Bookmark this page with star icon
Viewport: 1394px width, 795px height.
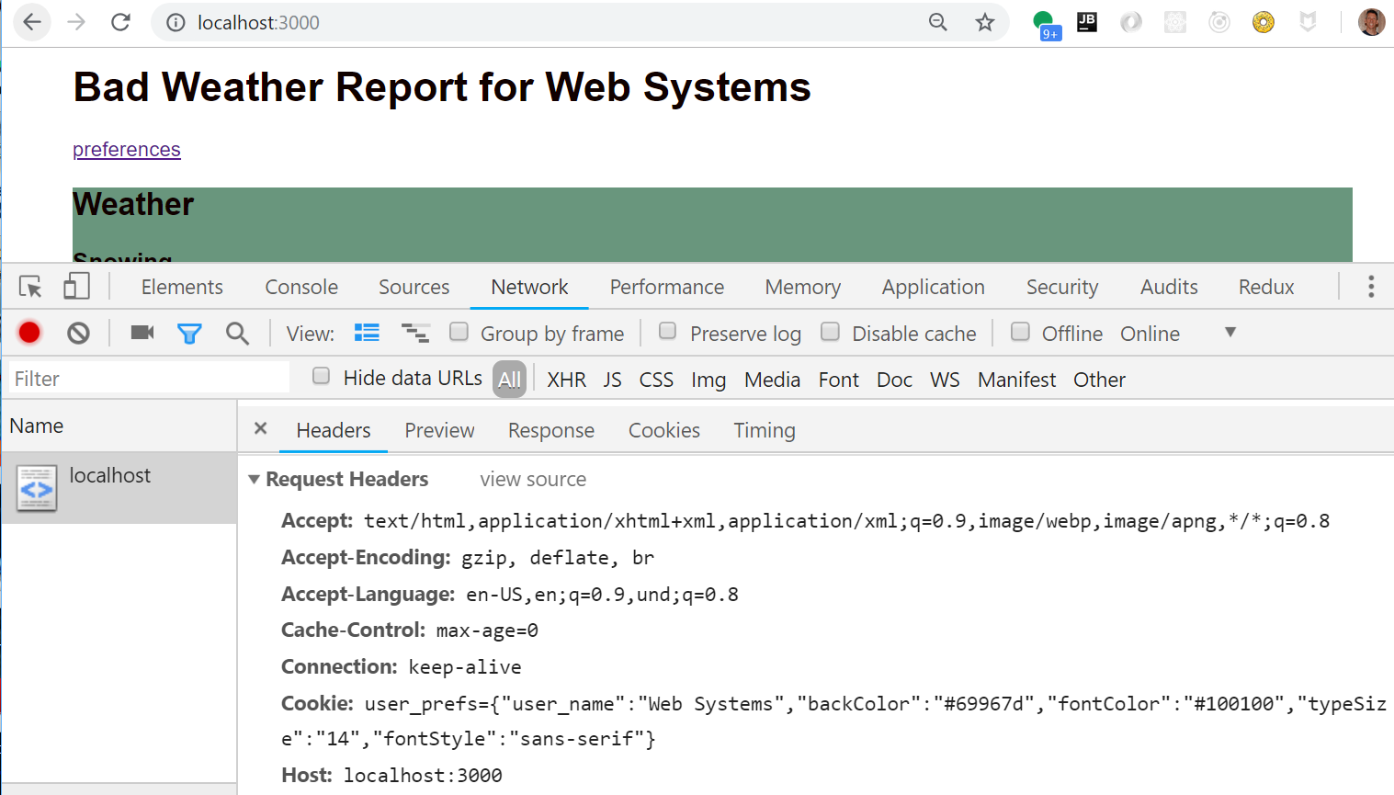click(x=985, y=23)
